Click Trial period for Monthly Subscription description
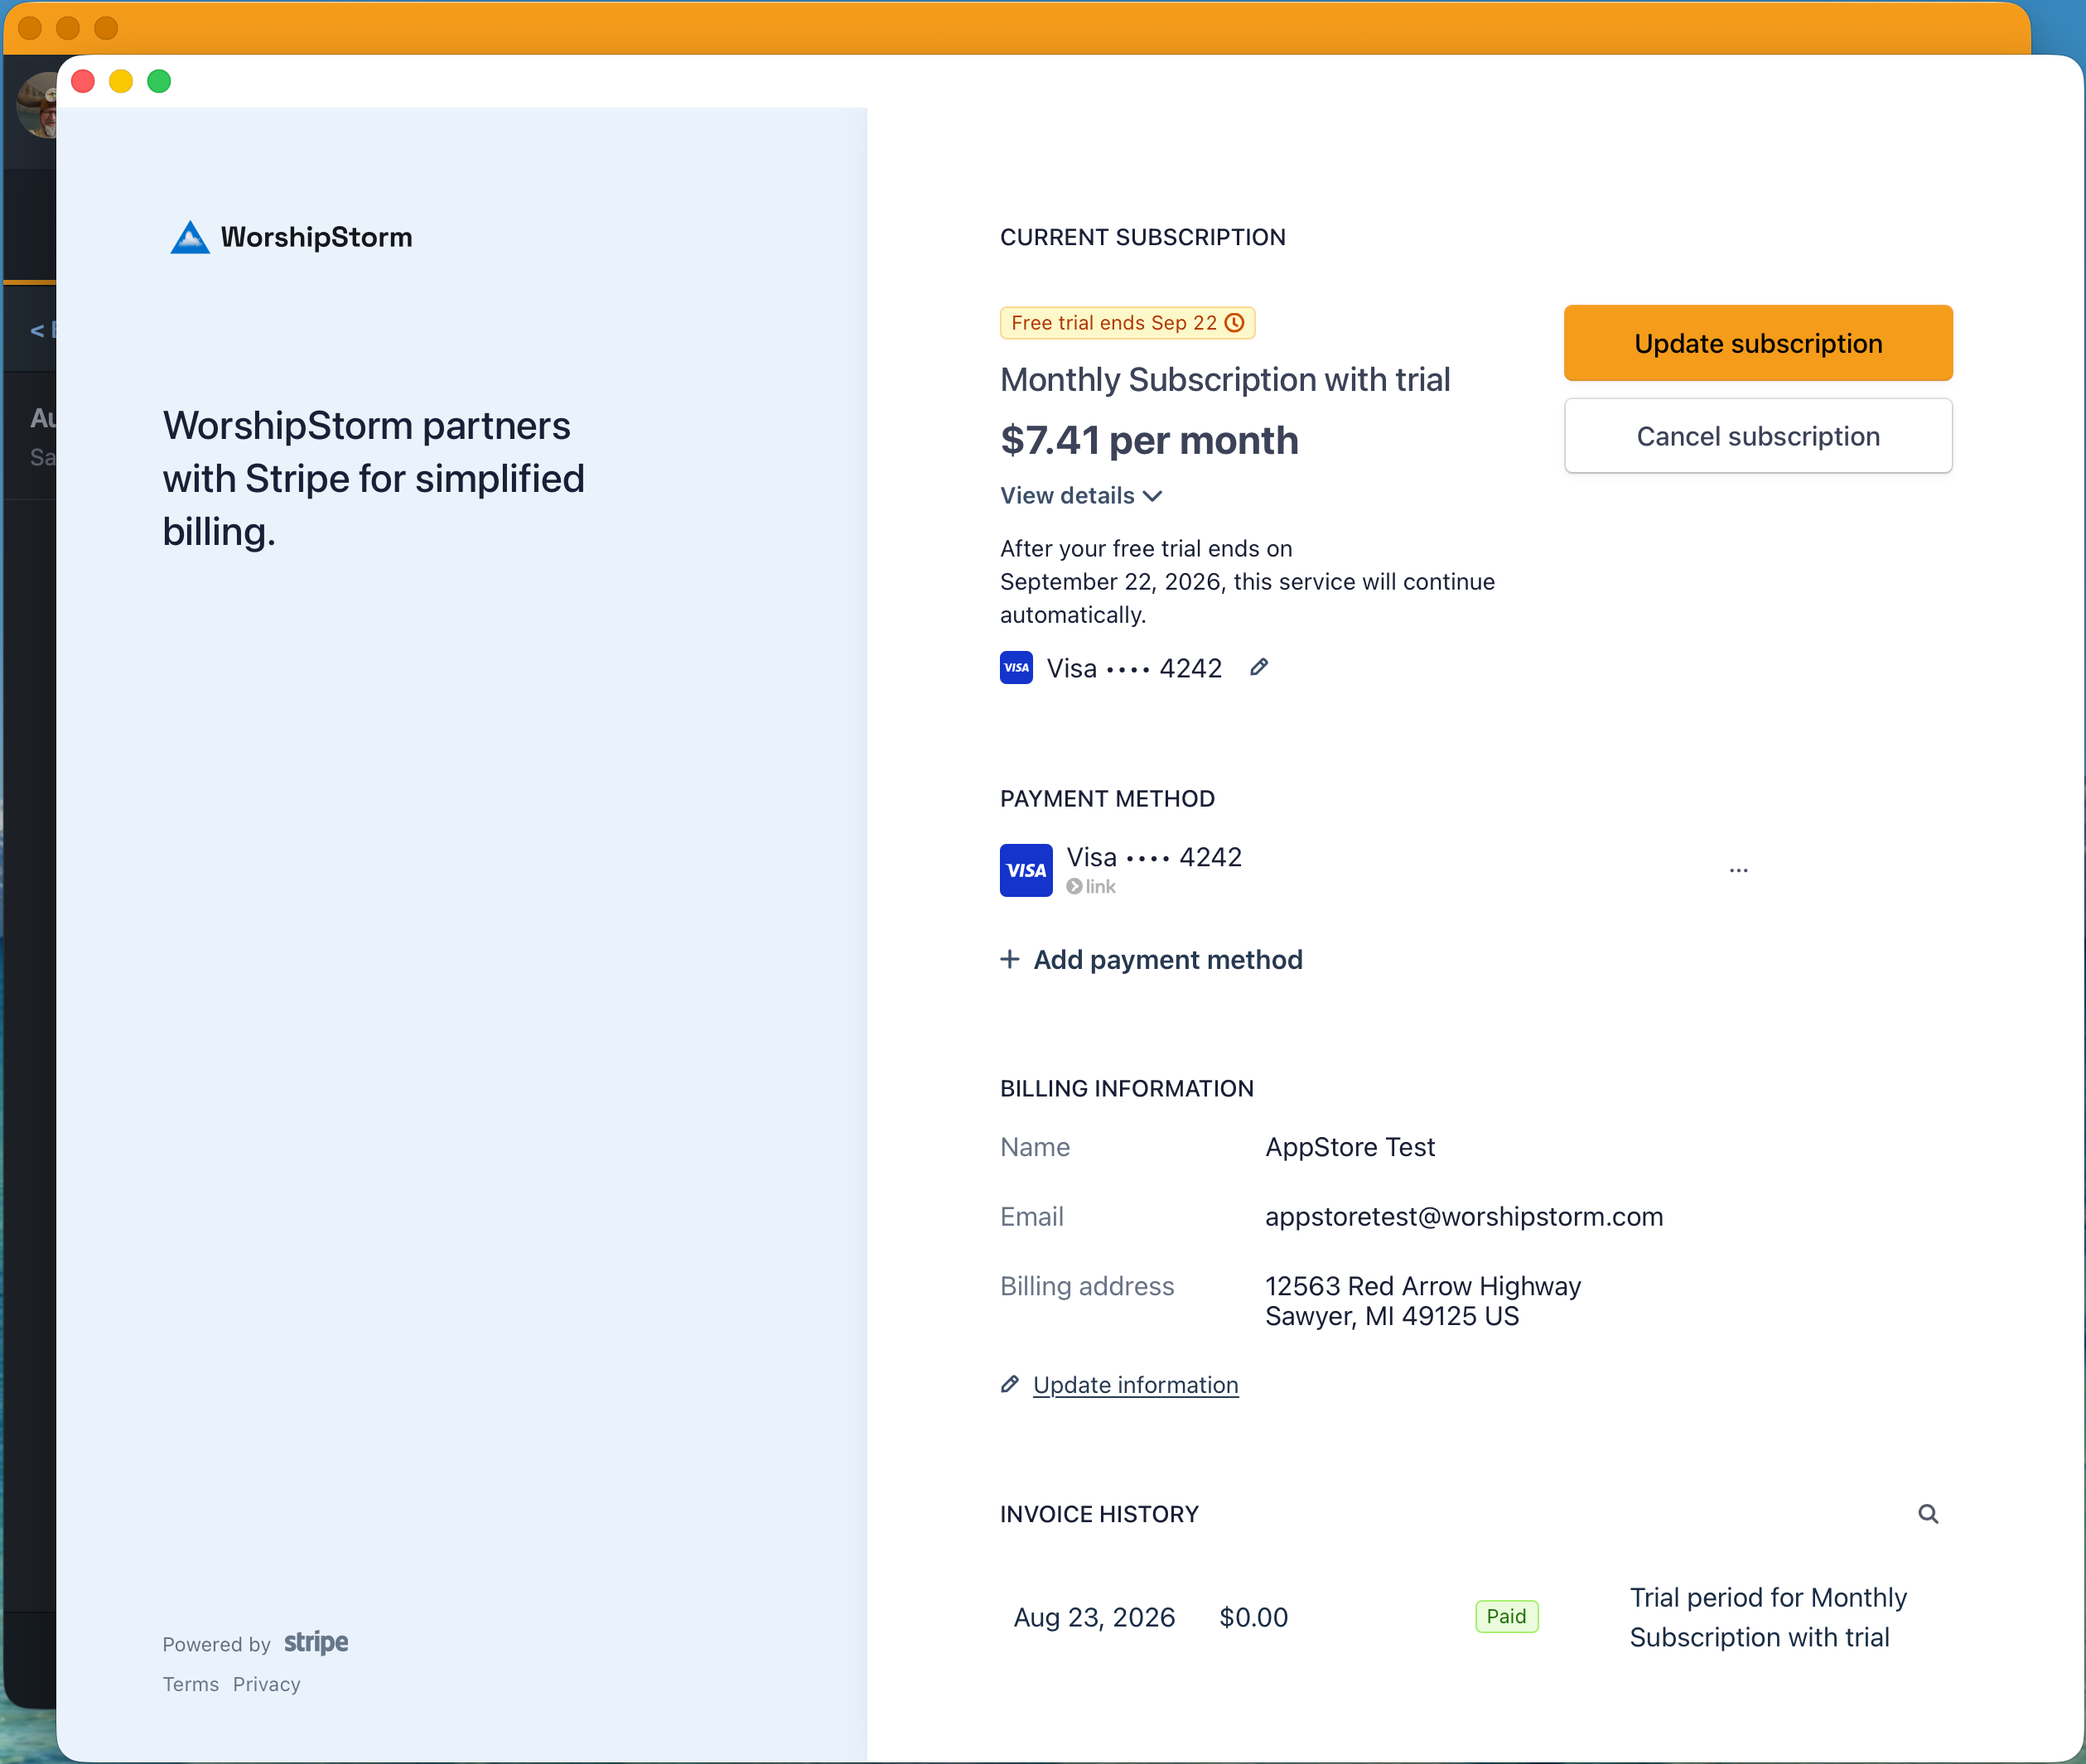 coord(1768,1617)
